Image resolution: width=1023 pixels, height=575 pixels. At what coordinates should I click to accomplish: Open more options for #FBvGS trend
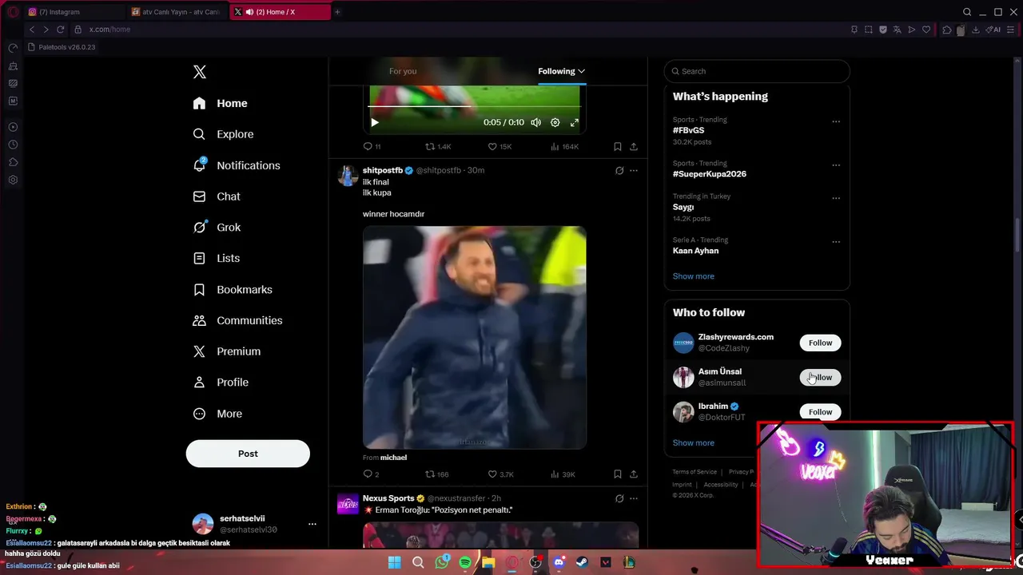click(836, 122)
